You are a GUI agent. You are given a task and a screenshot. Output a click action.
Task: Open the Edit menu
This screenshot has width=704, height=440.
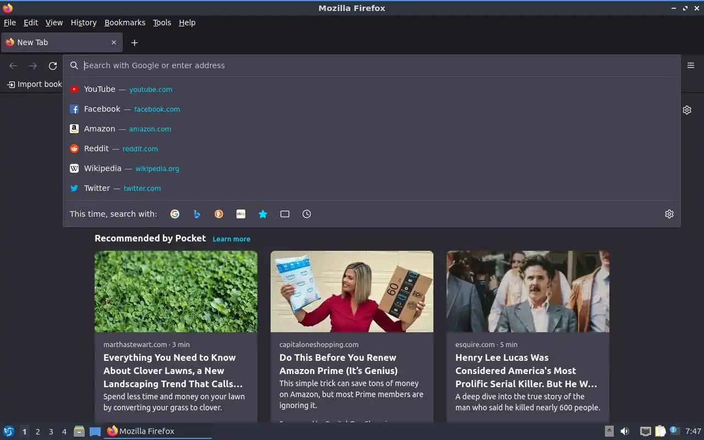tap(31, 23)
